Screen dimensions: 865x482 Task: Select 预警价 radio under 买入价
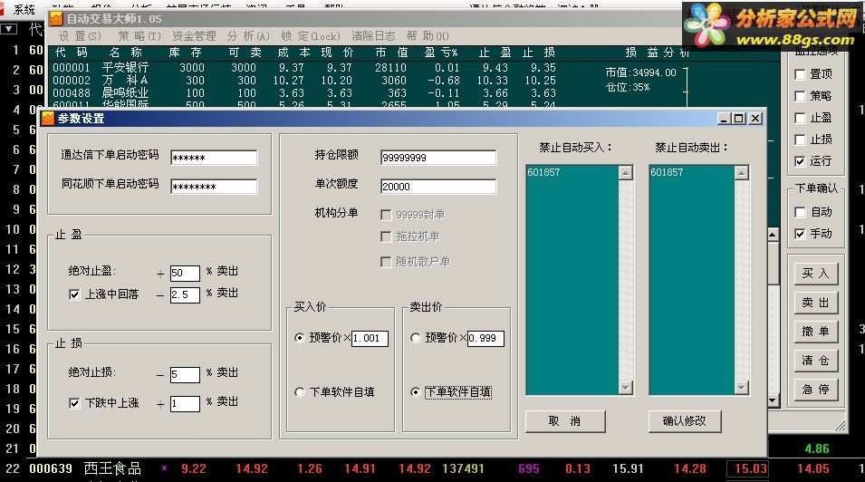coord(300,338)
